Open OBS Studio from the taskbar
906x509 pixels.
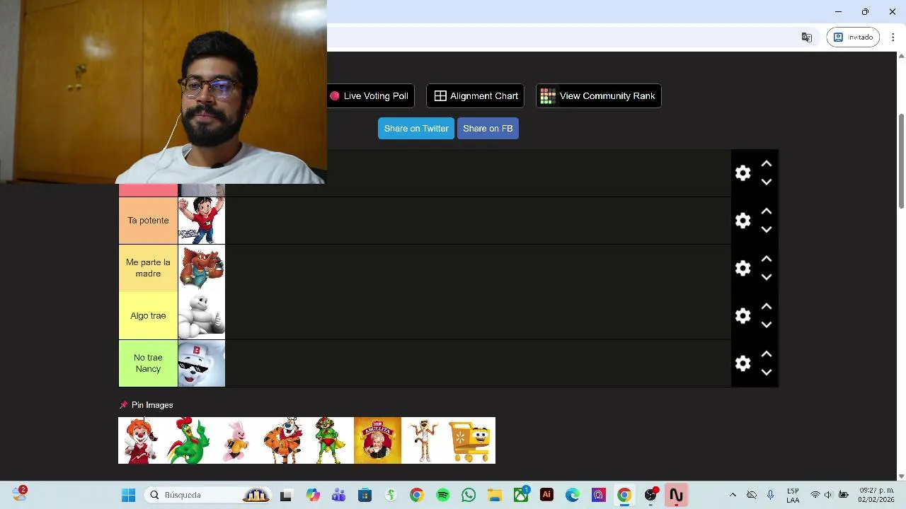650,495
